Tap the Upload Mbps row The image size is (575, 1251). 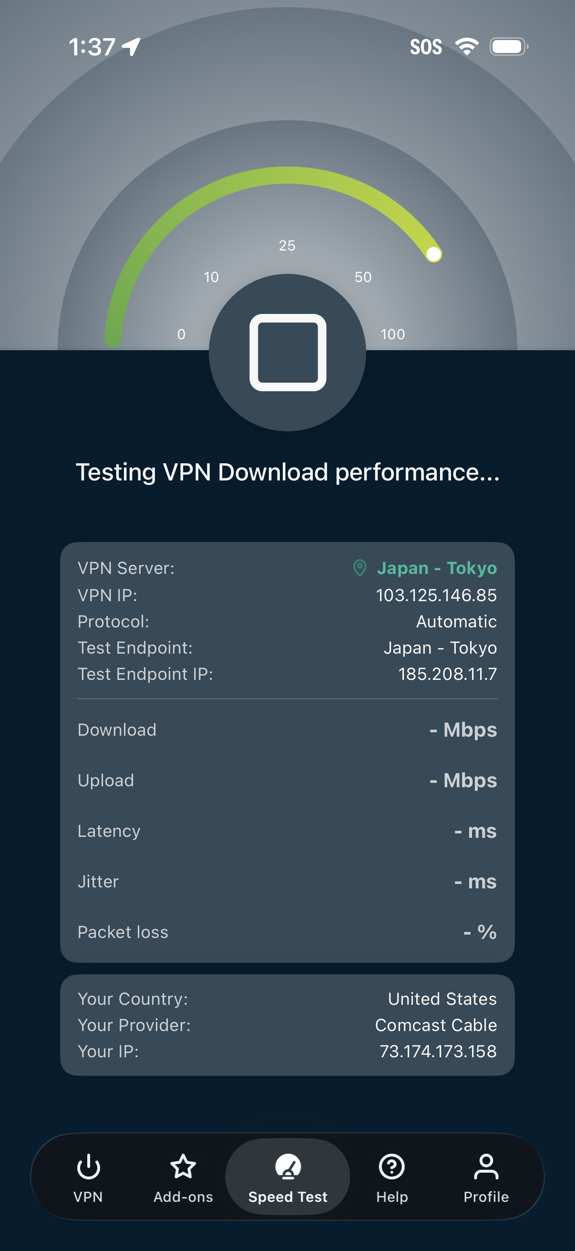287,781
